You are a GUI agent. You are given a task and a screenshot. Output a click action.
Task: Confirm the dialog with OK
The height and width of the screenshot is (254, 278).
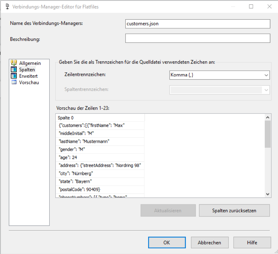(166, 243)
